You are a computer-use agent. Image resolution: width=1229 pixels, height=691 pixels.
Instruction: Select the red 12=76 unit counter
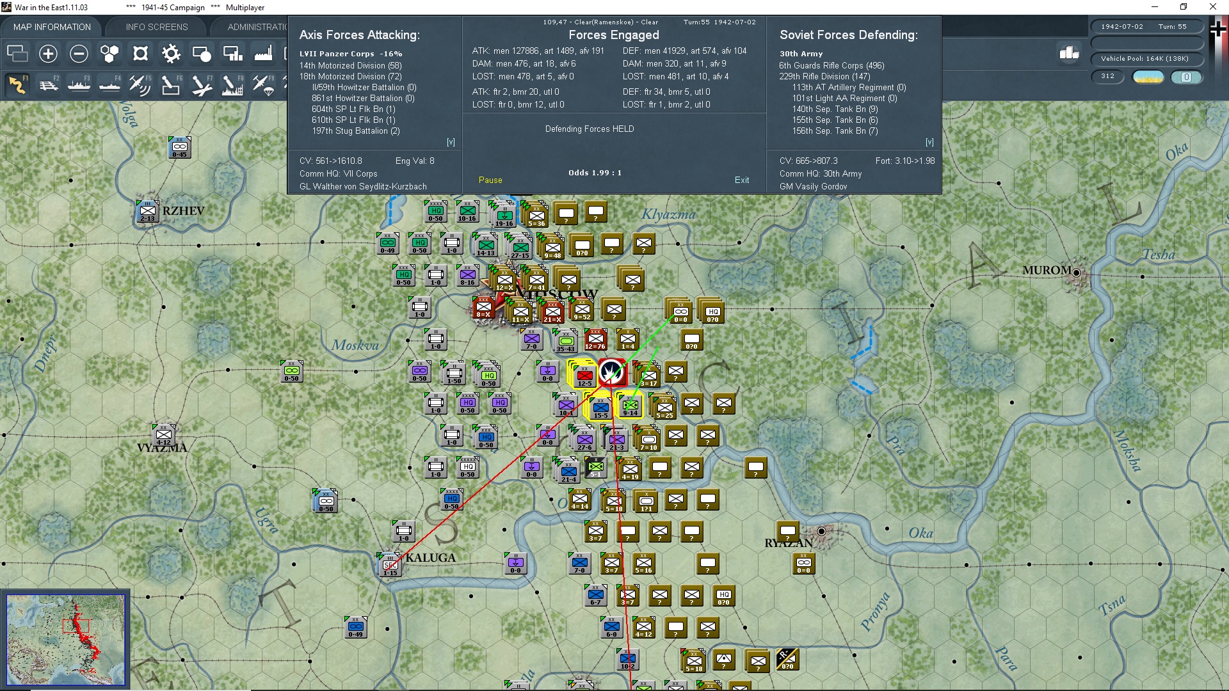coord(595,339)
